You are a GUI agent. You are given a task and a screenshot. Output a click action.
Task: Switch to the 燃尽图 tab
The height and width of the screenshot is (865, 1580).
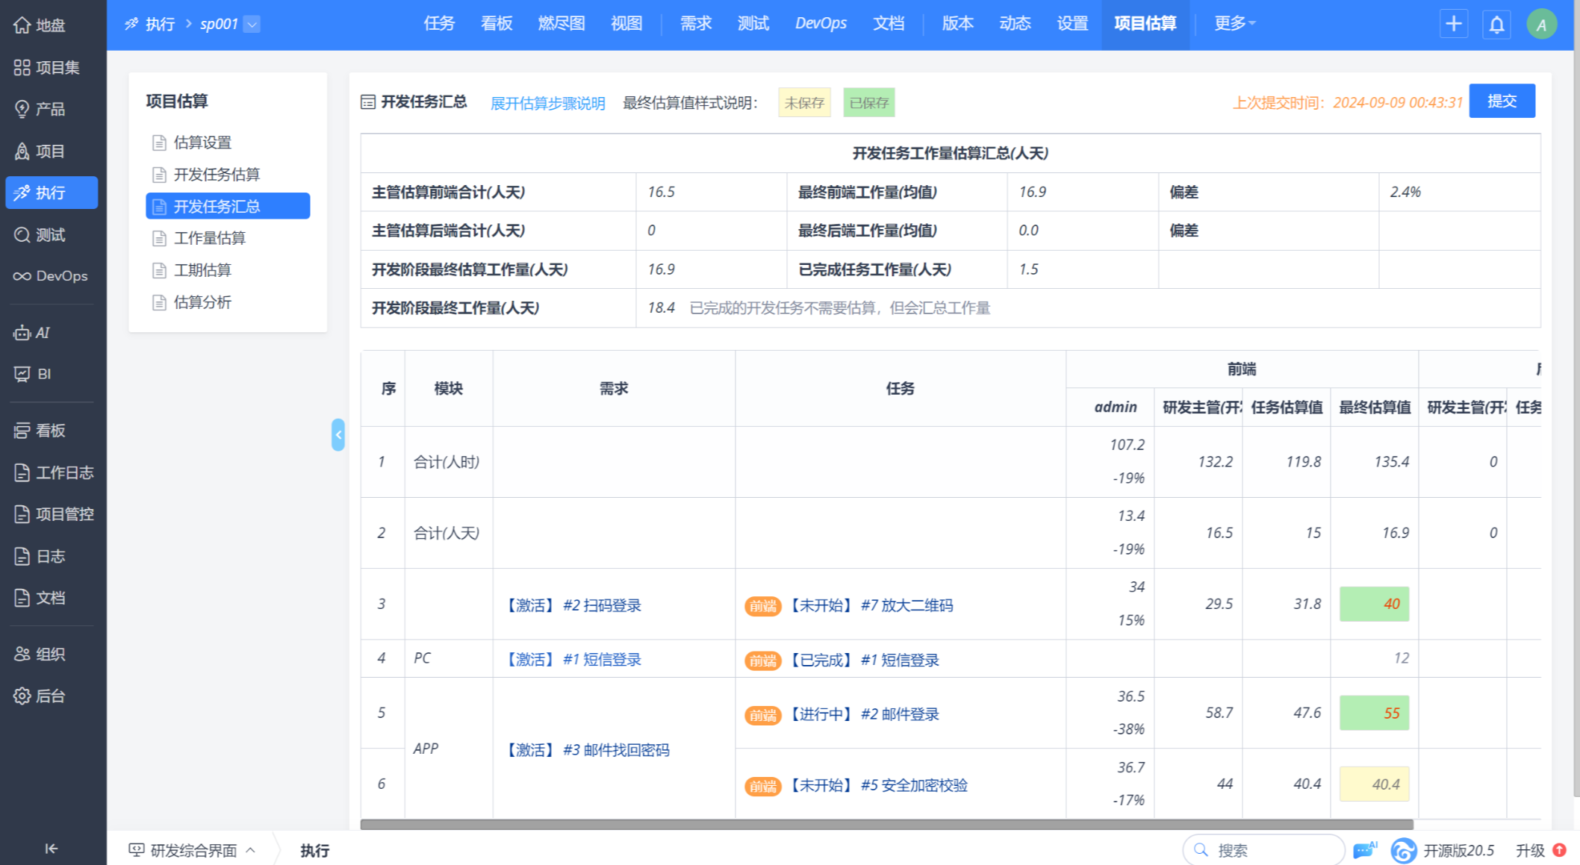(561, 24)
